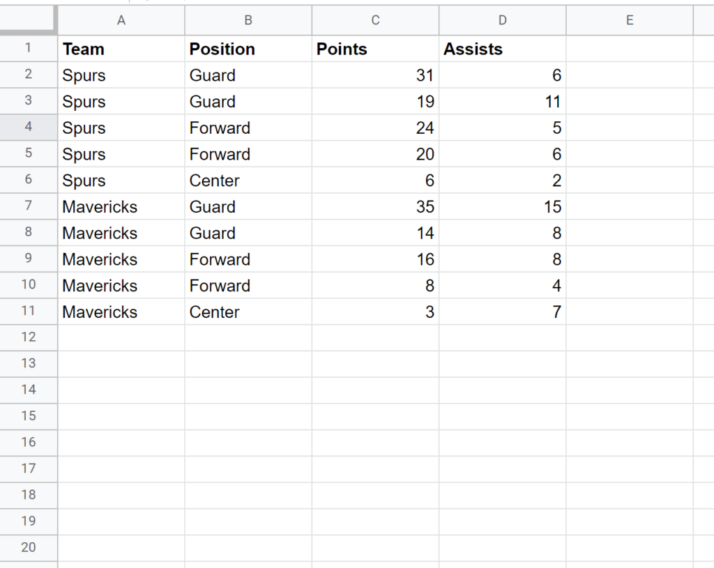Select column E header
Screen dimensions: 714x568
coord(629,20)
